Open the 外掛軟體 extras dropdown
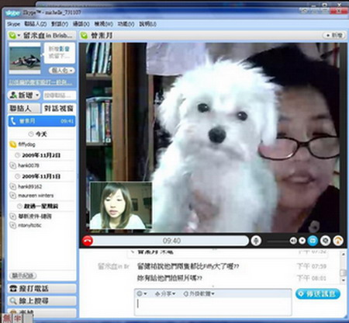 (x=199, y=293)
